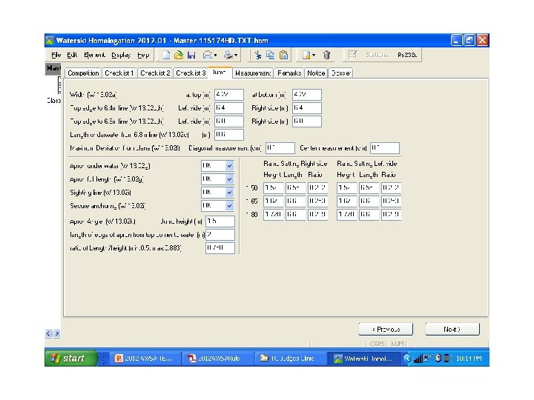Open the Edit menu
The width and height of the screenshot is (534, 400).
72,55
